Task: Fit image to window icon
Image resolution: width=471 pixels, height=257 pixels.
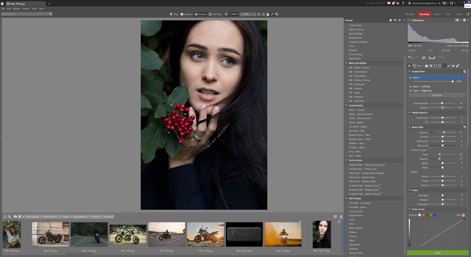Action: click(259, 14)
